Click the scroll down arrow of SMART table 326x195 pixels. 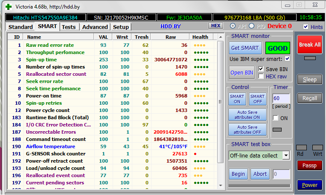click(x=221, y=186)
